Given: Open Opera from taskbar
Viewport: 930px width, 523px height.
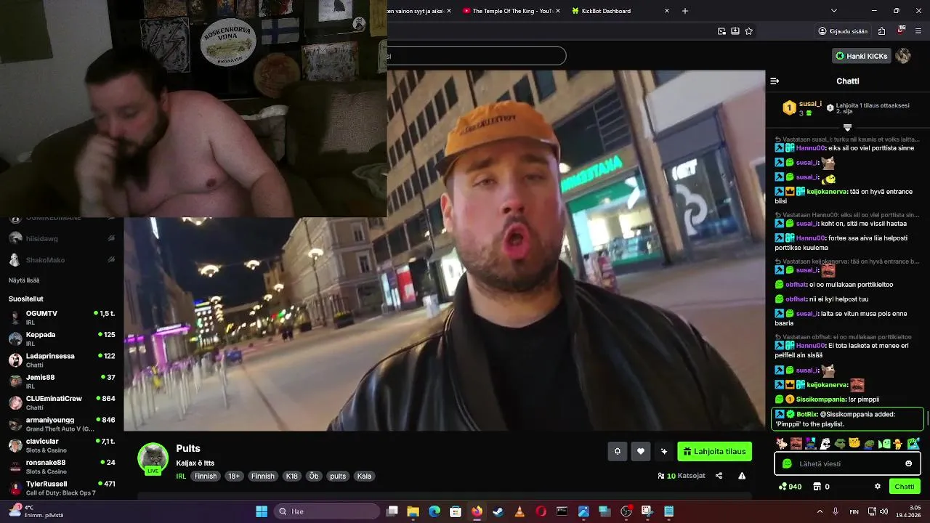Looking at the screenshot, I should pyautogui.click(x=541, y=511).
